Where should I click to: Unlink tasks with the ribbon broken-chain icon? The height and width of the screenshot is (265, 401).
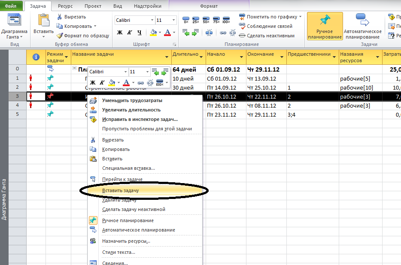pyautogui.click(x=232, y=33)
